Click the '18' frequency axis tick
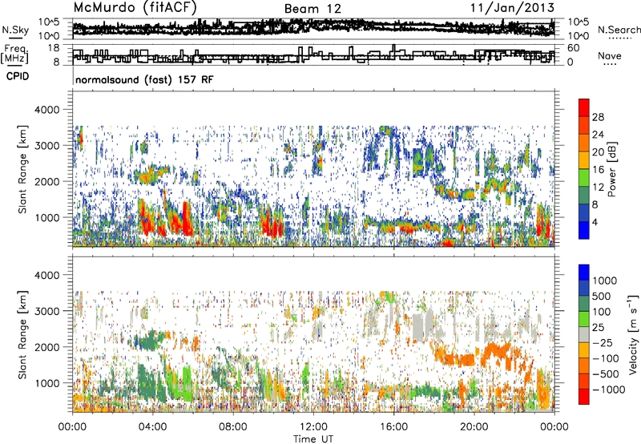Image resolution: width=641 pixels, height=444 pixels. click(x=54, y=48)
